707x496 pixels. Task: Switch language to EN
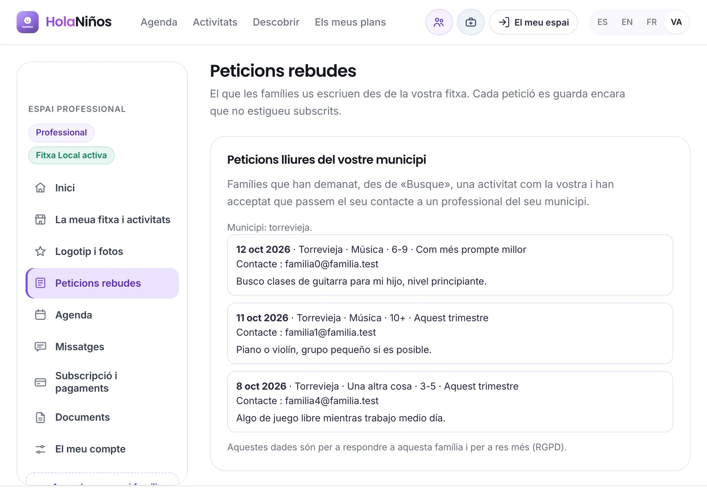coord(627,22)
